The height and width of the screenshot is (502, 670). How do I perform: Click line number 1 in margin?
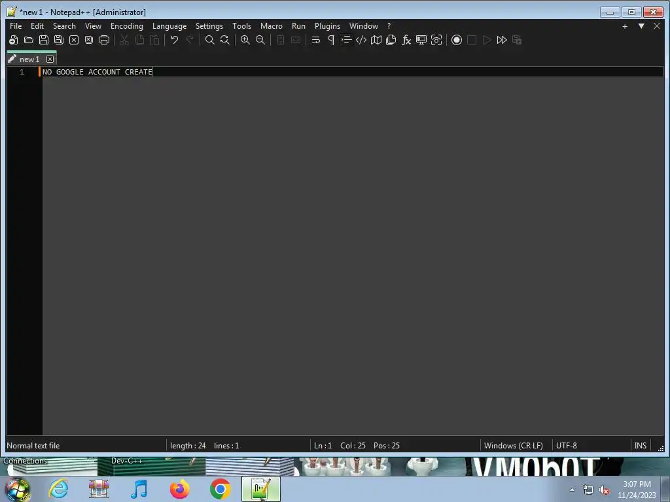[x=22, y=72]
